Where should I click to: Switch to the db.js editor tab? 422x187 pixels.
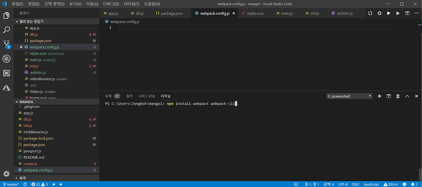click(x=139, y=13)
